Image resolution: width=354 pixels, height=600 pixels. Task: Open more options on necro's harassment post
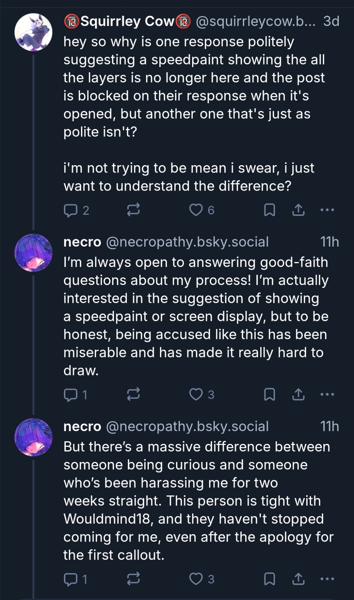(327, 579)
